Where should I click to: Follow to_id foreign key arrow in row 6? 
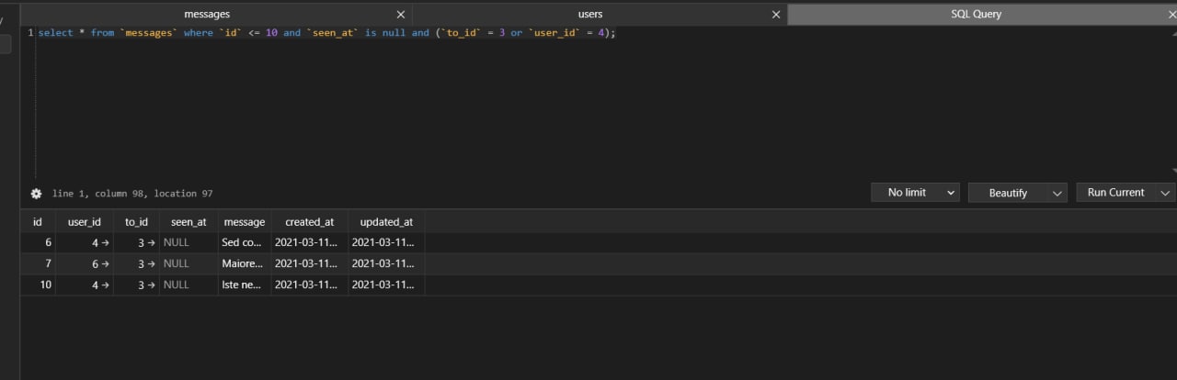tap(152, 243)
